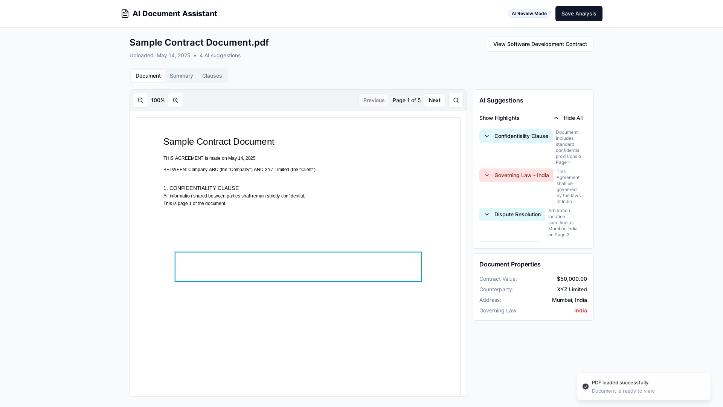Click the 4 AI suggestions text

point(220,55)
